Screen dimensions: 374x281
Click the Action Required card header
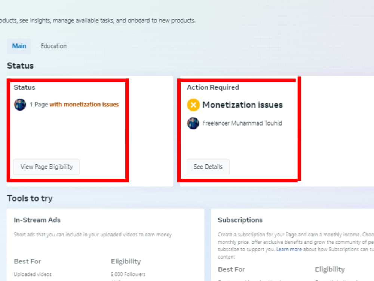[213, 87]
